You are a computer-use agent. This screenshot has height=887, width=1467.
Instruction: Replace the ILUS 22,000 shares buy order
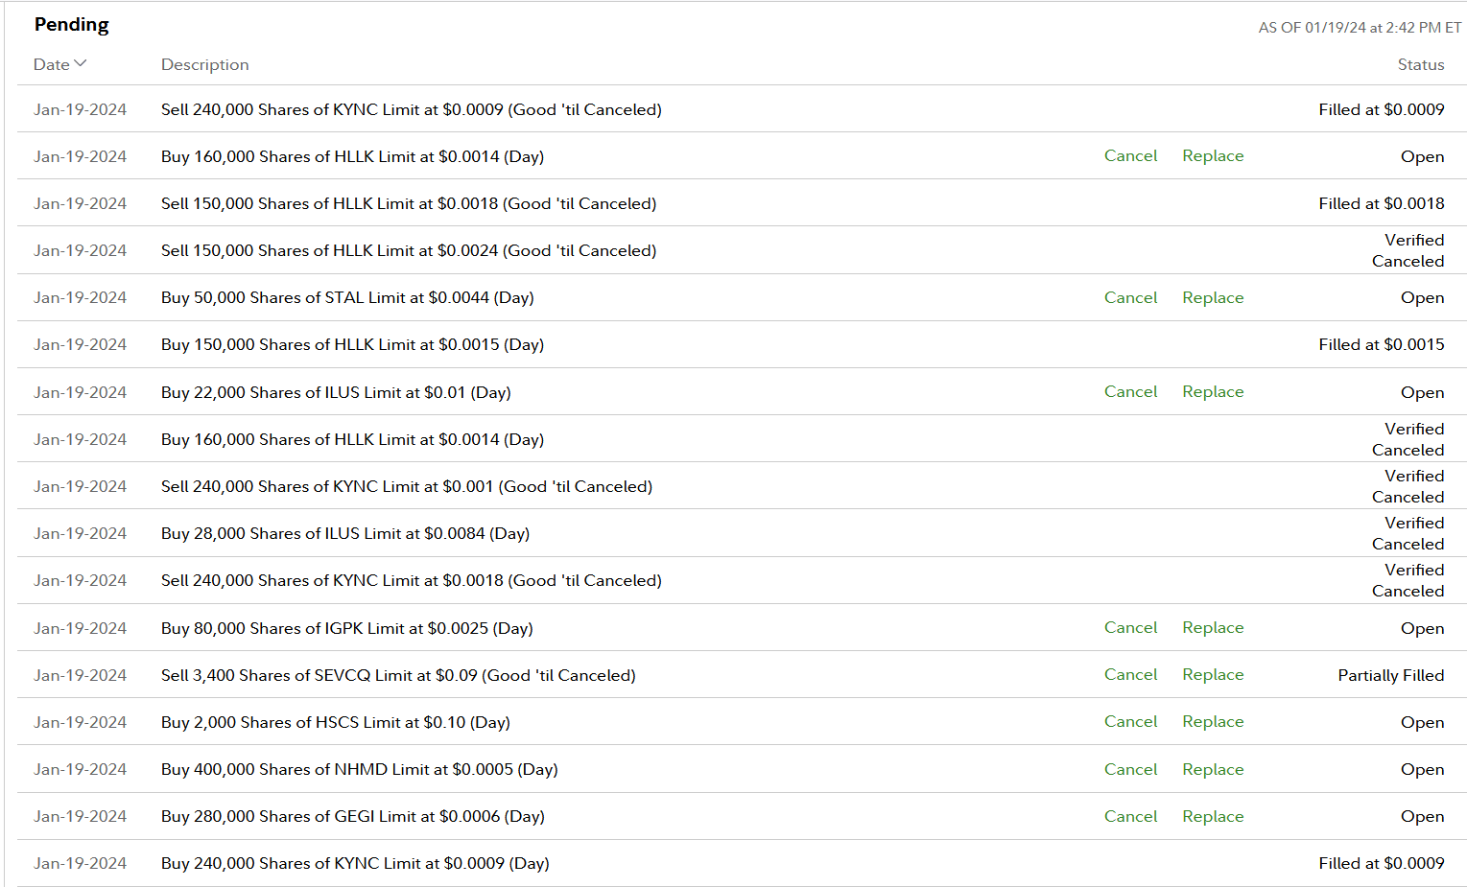click(1213, 391)
